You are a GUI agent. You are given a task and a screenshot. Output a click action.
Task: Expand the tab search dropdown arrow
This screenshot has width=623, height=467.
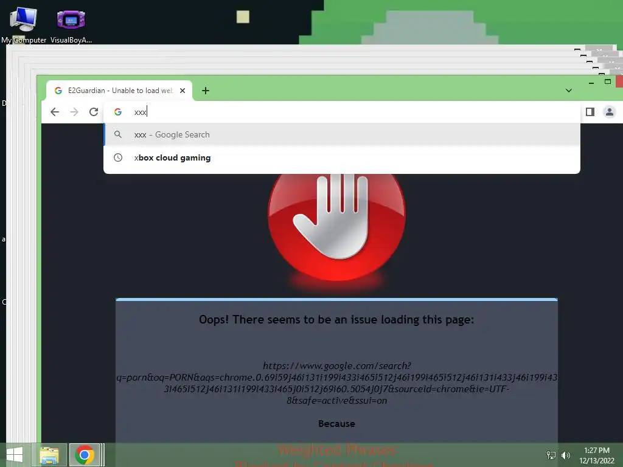point(569,91)
